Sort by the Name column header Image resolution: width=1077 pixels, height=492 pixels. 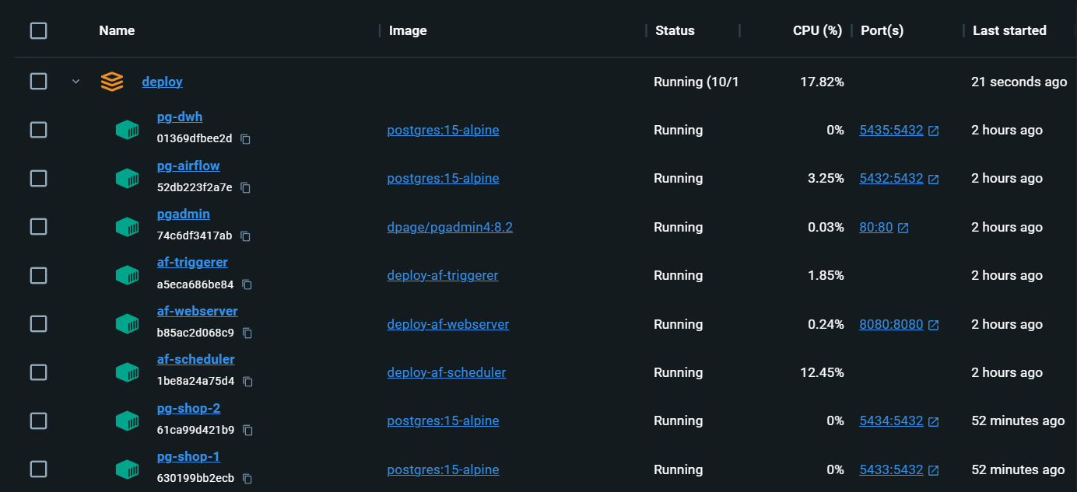(117, 31)
